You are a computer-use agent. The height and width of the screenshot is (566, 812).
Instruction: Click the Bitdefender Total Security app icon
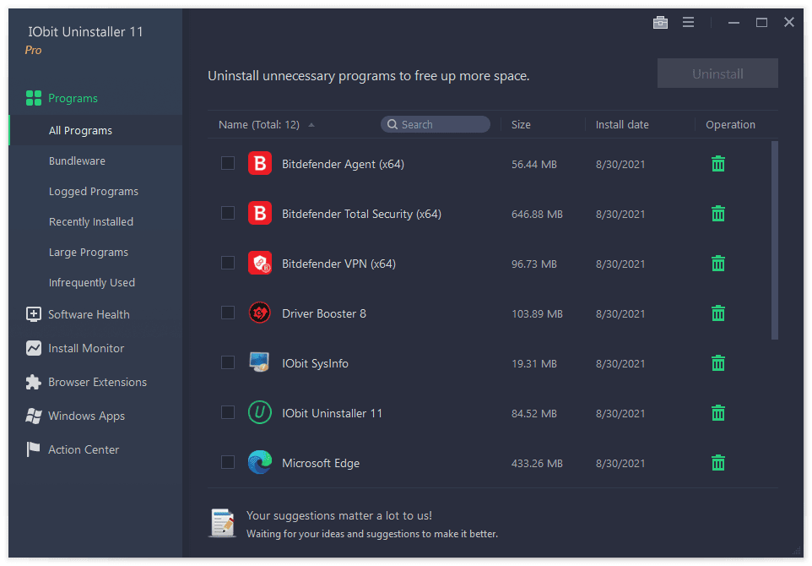point(260,213)
